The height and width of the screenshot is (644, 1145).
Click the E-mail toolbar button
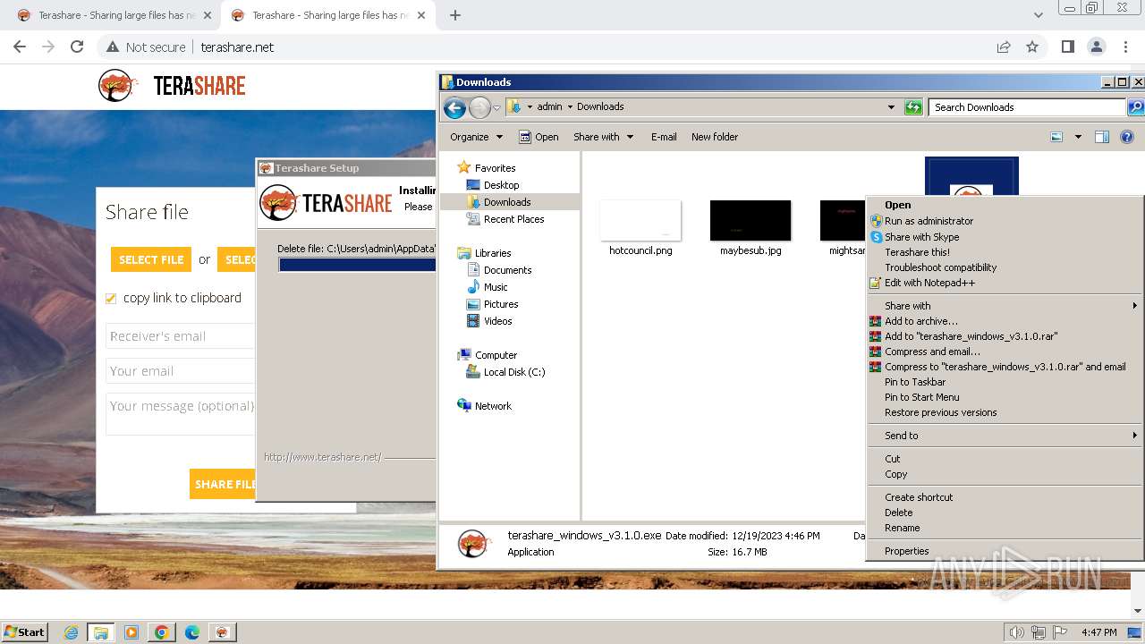(x=664, y=137)
